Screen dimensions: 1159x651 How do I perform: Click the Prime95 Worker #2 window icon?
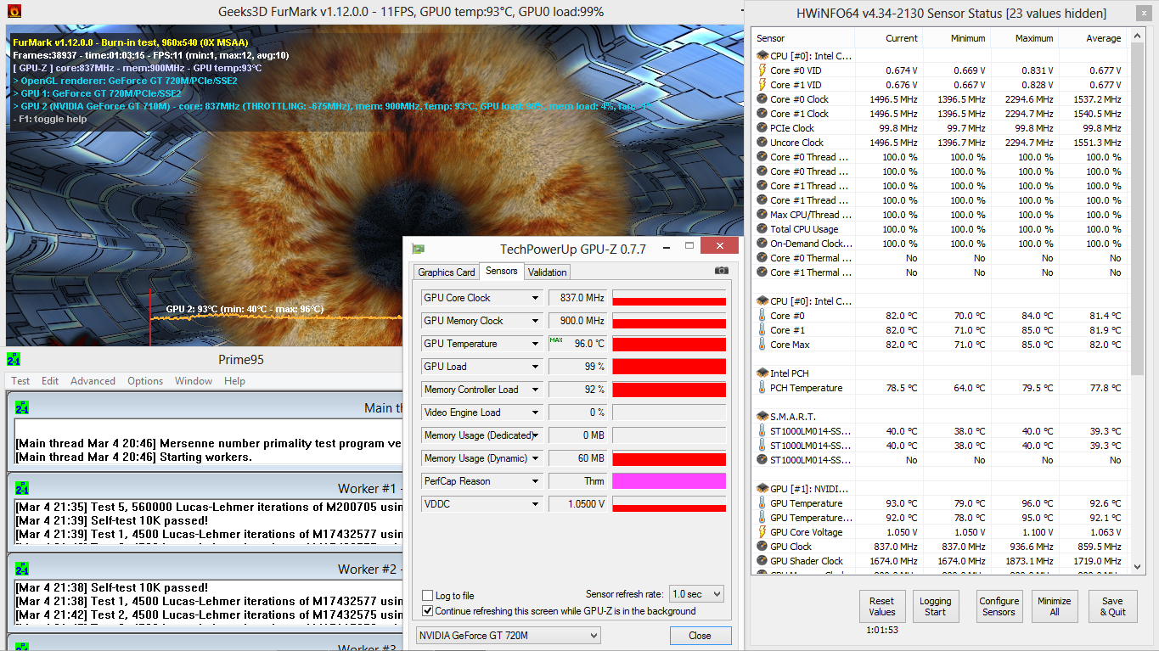point(22,569)
